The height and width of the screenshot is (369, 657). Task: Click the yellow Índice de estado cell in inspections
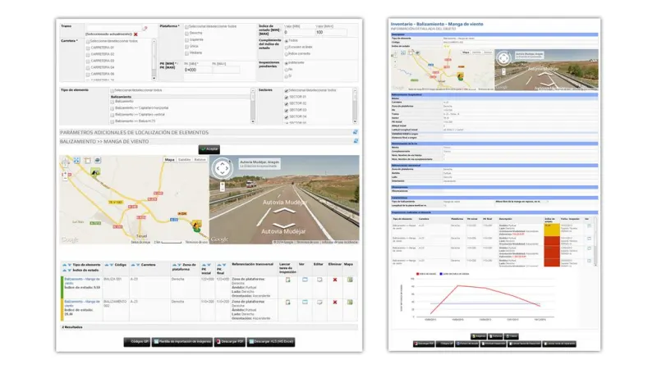pyautogui.click(x=551, y=230)
